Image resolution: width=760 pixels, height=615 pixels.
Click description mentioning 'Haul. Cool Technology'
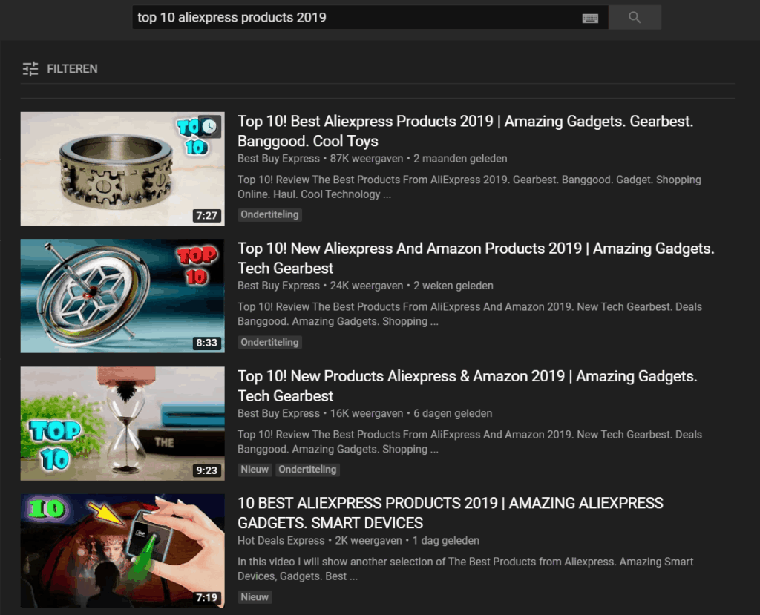point(469,187)
